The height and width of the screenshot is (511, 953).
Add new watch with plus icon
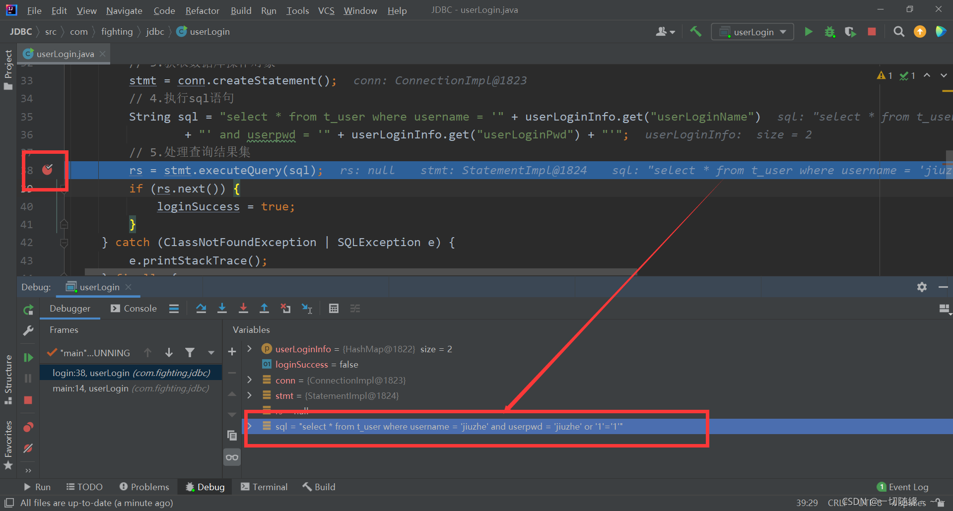232,352
